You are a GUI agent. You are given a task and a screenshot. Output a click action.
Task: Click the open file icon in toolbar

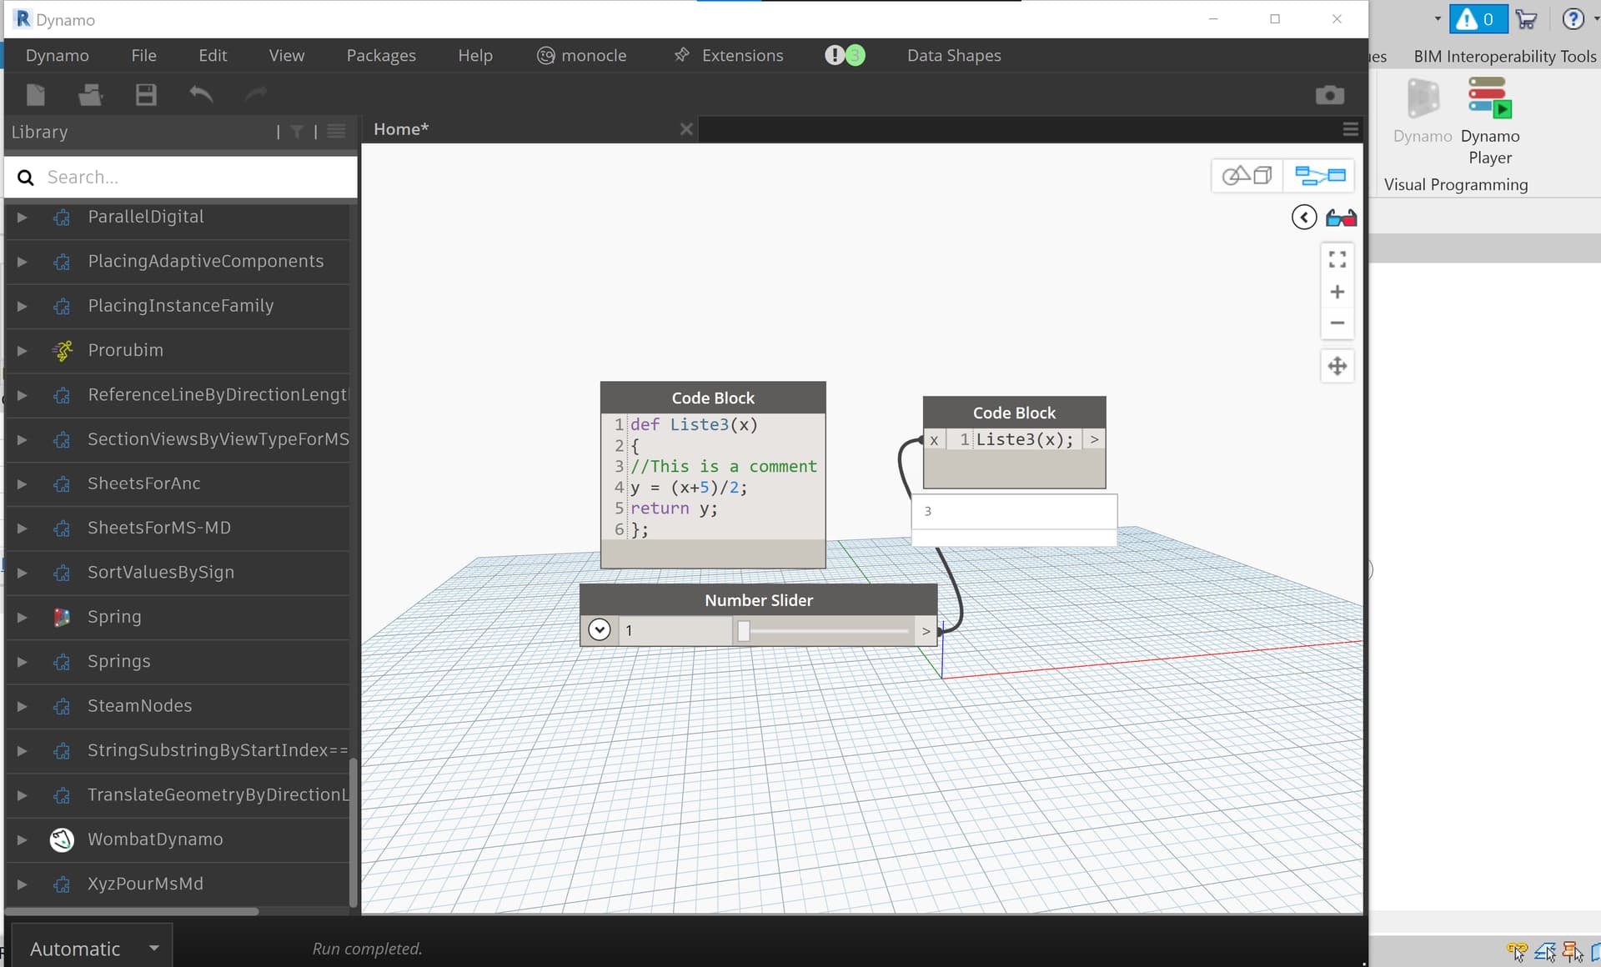(x=90, y=95)
